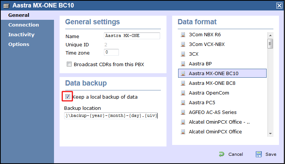Click the green Cancel arrow icon
285x164 pixels.
point(222,154)
